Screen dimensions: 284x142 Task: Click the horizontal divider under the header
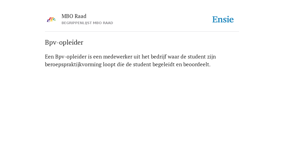(x=142, y=32)
